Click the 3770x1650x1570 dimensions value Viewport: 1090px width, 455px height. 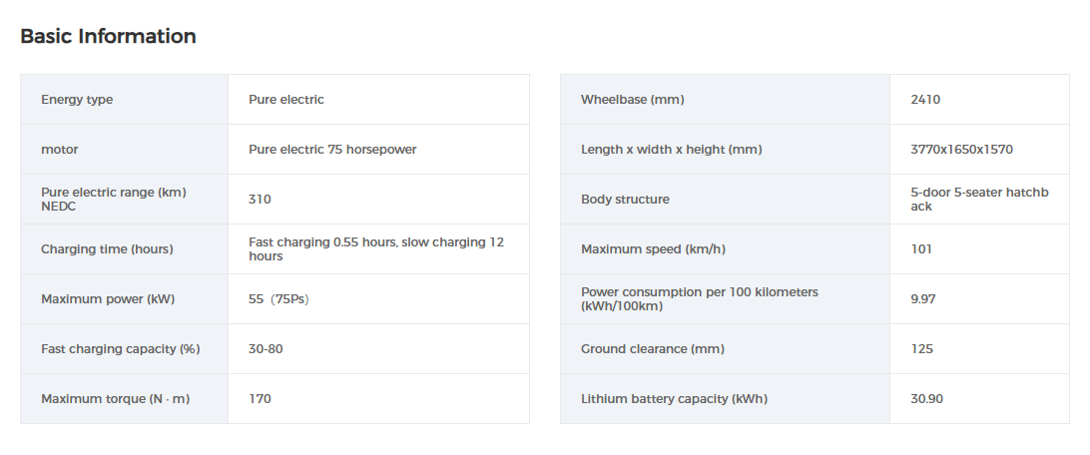point(961,150)
